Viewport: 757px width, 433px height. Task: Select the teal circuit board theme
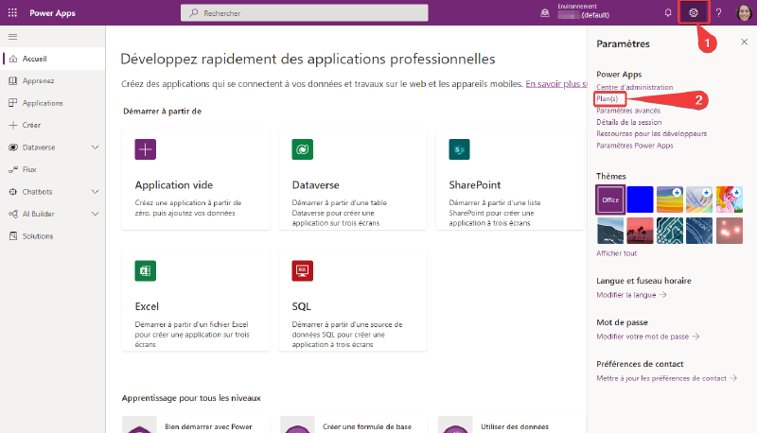[670, 231]
